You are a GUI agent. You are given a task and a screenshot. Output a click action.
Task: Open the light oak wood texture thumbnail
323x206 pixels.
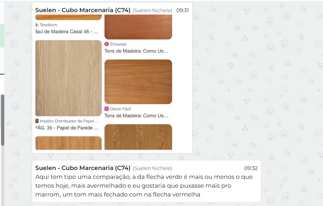pos(69,78)
